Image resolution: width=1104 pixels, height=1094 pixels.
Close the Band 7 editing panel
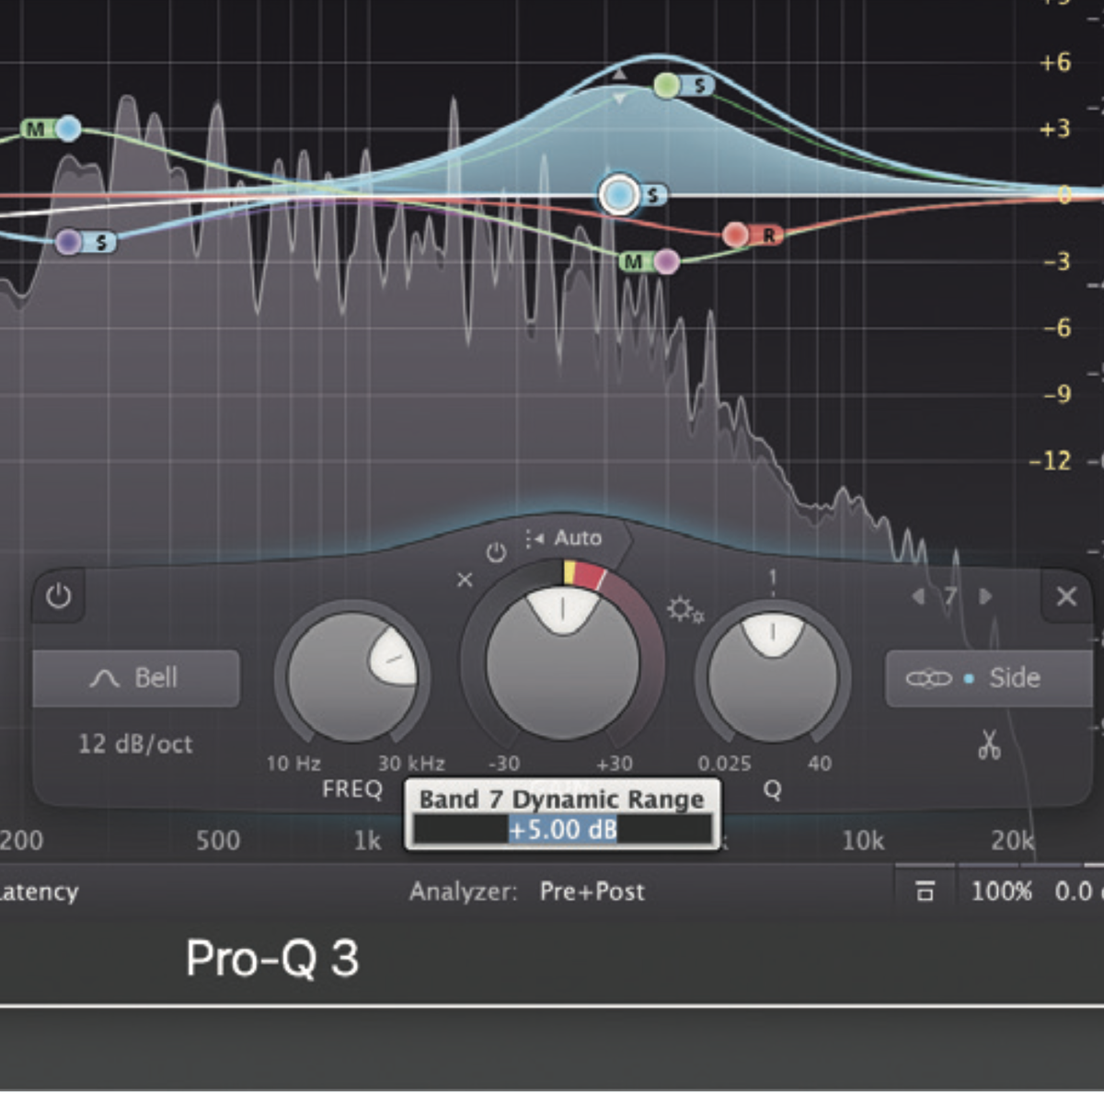pos(1066,596)
